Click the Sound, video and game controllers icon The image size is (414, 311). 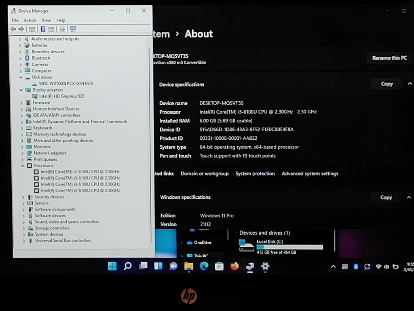[x=30, y=222]
